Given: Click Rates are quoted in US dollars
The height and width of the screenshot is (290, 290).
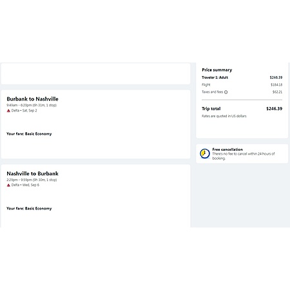Looking at the screenshot, I should [224, 116].
